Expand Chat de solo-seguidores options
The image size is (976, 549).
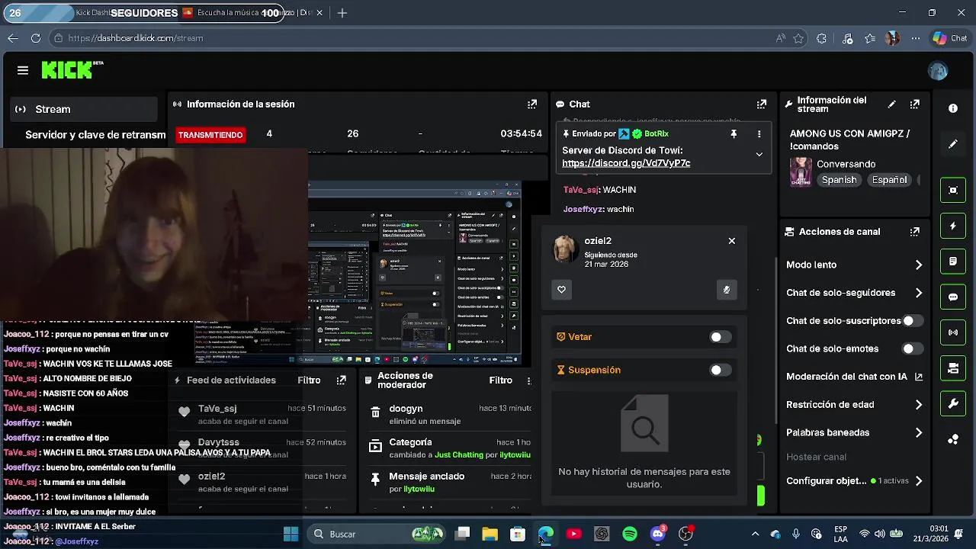tap(919, 293)
